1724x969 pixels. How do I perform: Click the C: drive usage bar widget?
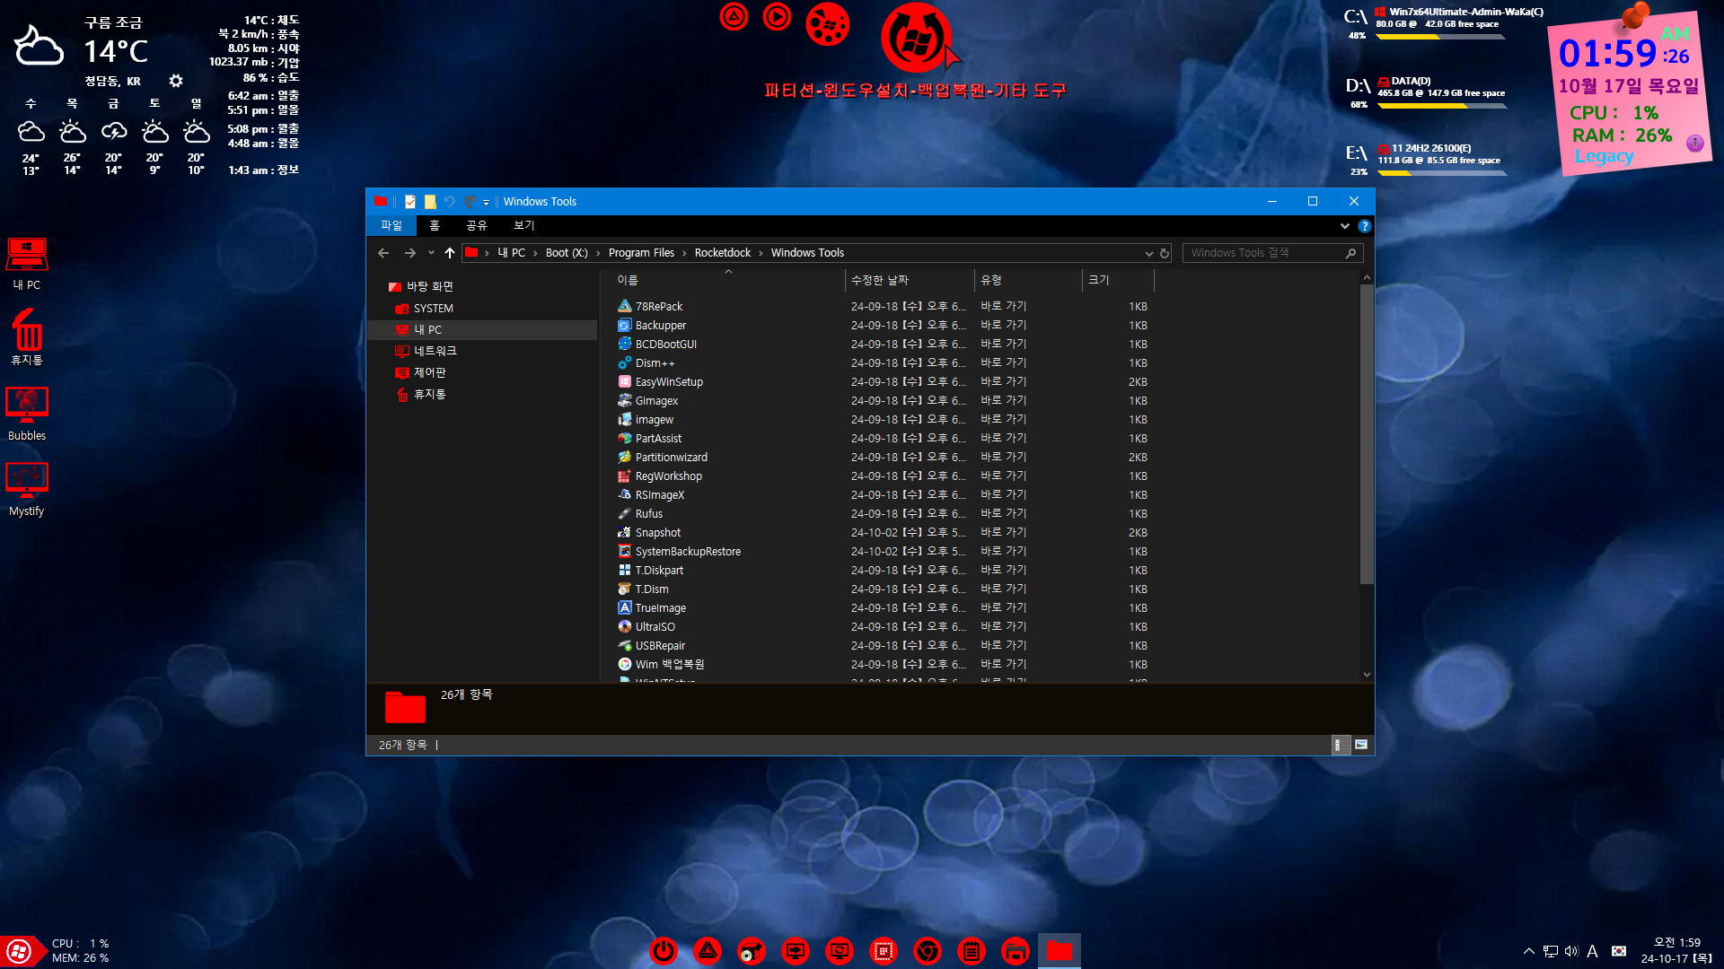tap(1441, 38)
